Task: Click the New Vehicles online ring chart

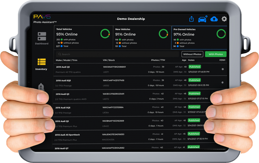Action: point(163,34)
